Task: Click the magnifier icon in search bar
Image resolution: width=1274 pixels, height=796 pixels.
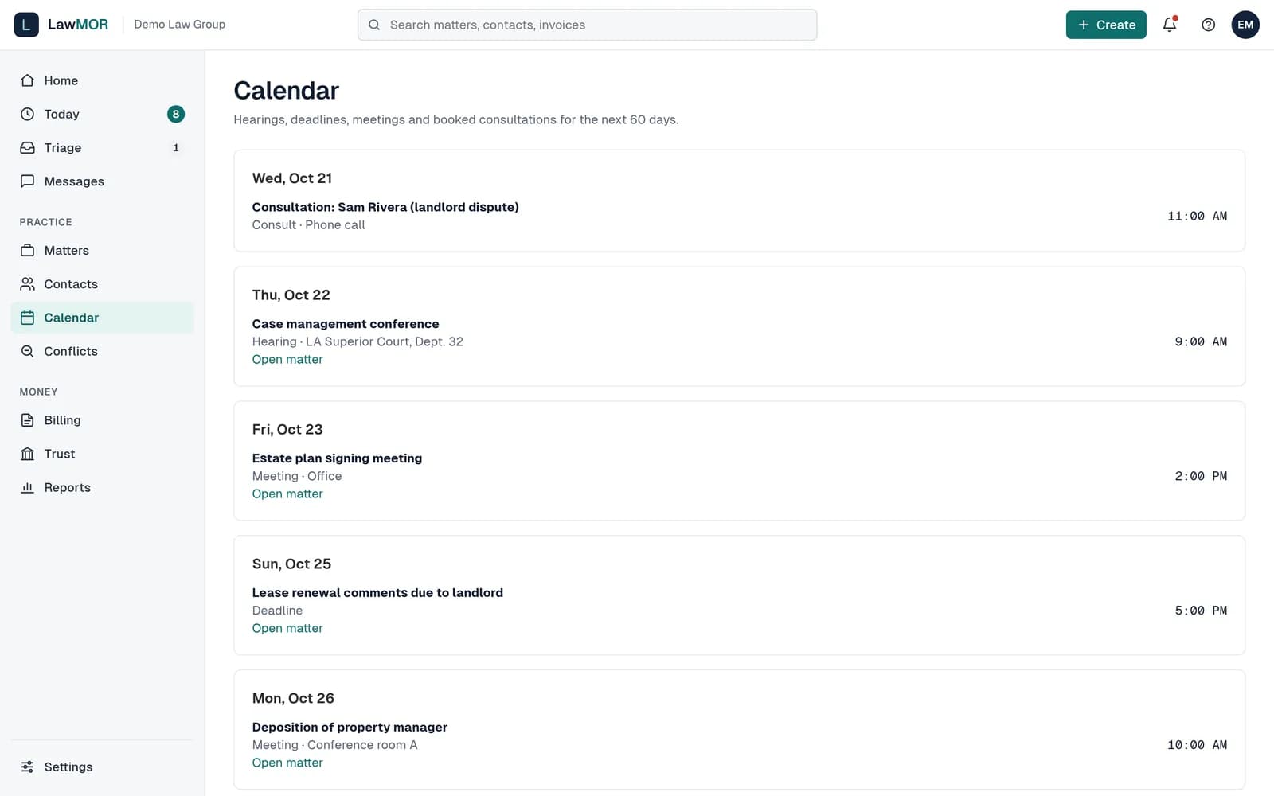Action: click(374, 25)
